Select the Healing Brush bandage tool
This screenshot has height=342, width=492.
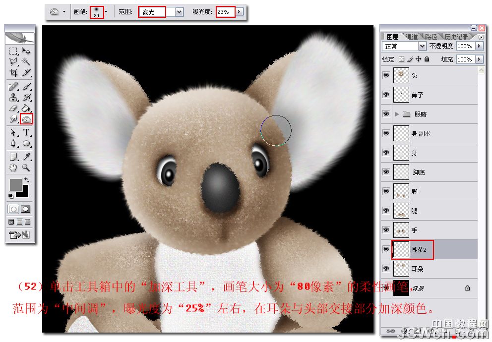pos(13,87)
